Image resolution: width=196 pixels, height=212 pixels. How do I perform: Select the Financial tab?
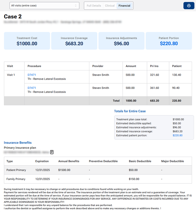[124, 6]
